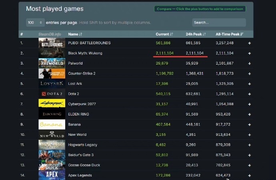276x180 pixels.
Task: Add Counter-Strike 2 to comparison
Action: 250,74
